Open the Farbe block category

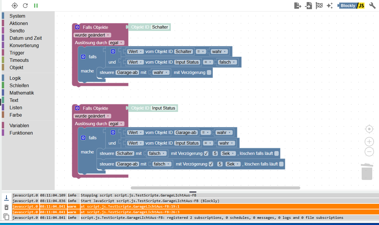pos(16,115)
